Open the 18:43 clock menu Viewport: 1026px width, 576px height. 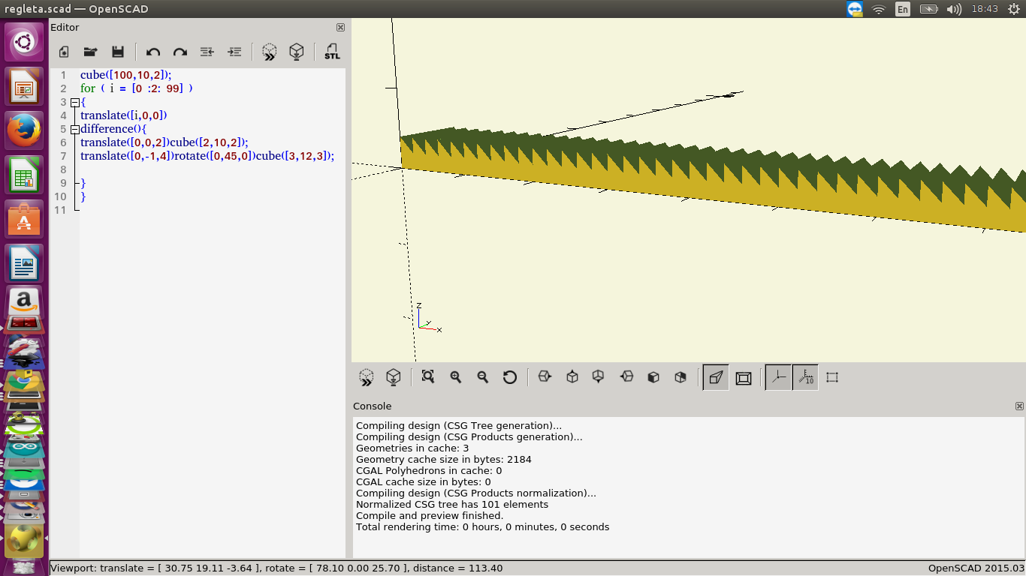[984, 9]
